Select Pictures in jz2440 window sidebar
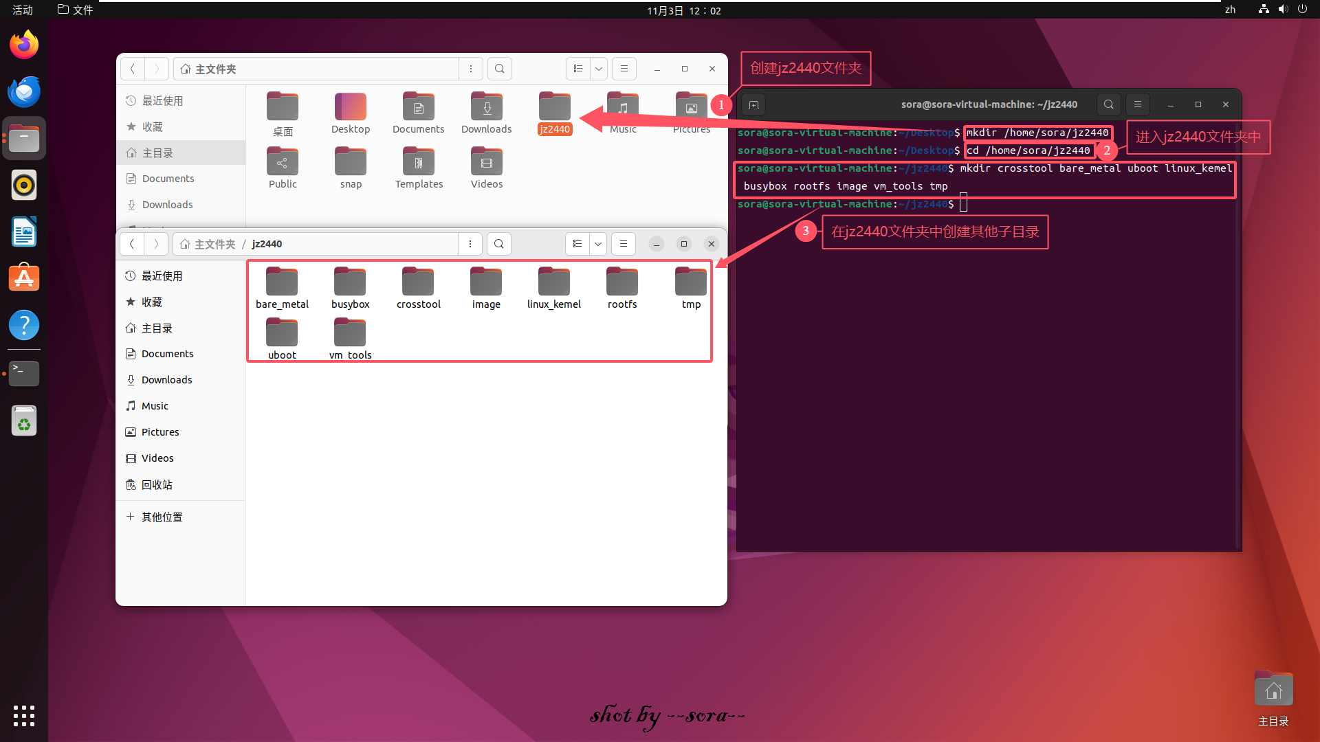 (180, 432)
